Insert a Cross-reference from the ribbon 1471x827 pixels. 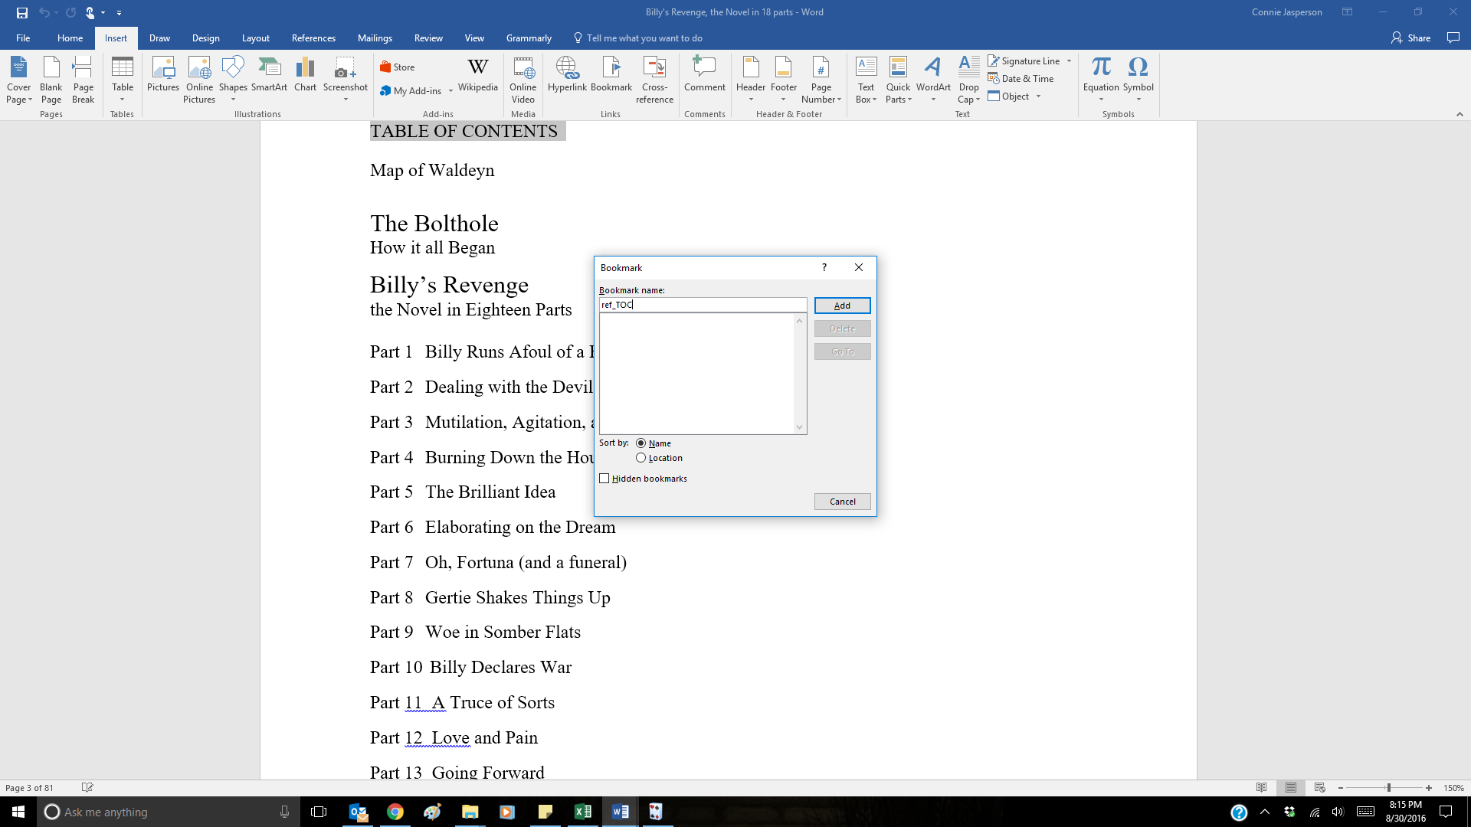[x=654, y=79]
